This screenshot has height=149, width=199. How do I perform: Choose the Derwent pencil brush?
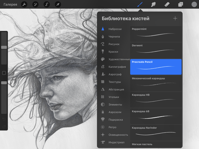156,50
